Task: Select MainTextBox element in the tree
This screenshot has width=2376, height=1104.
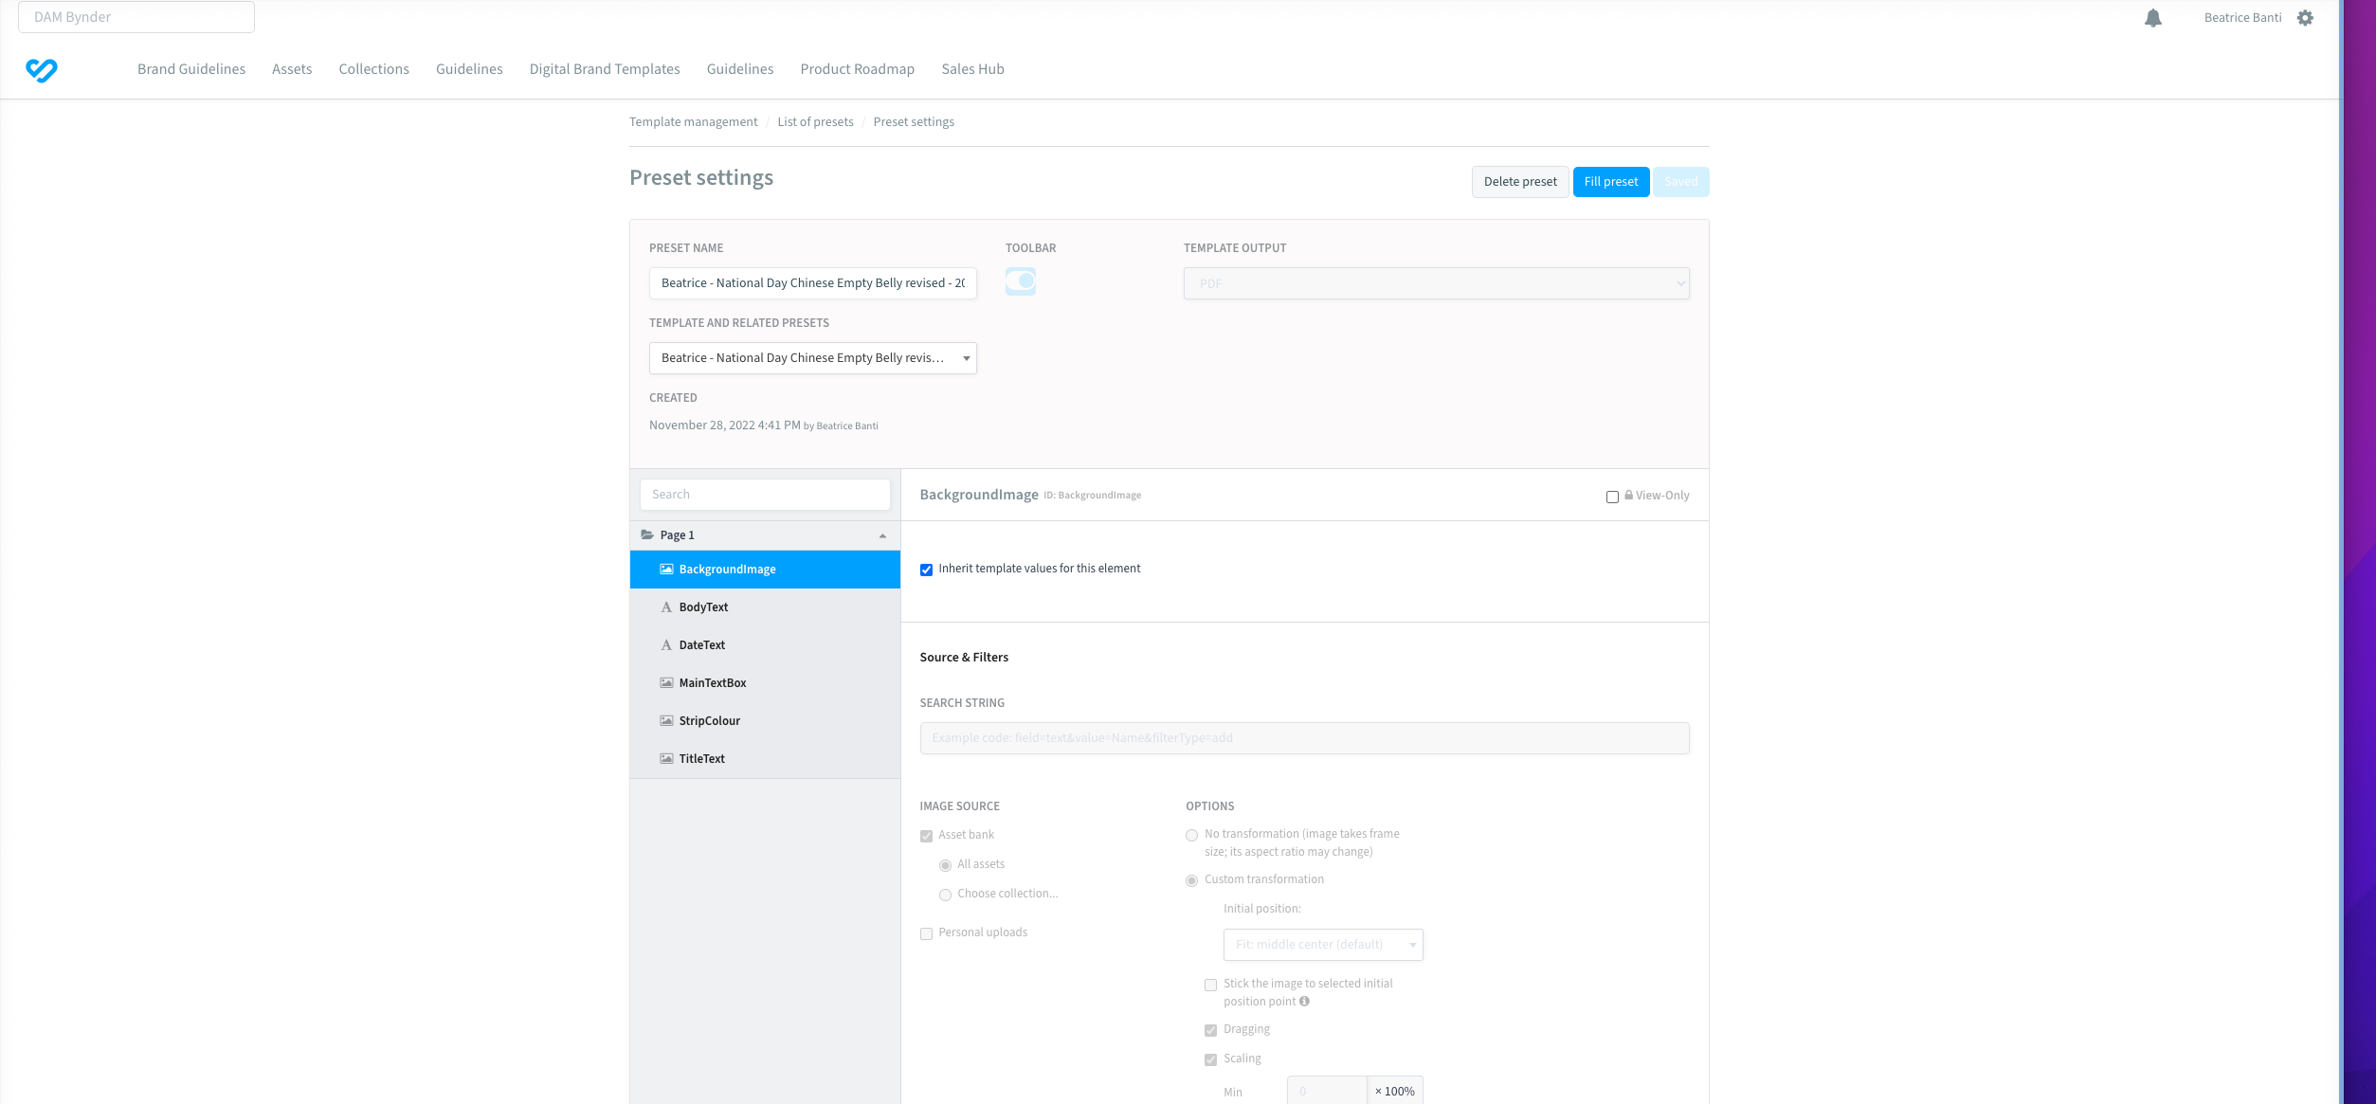Action: click(765, 683)
